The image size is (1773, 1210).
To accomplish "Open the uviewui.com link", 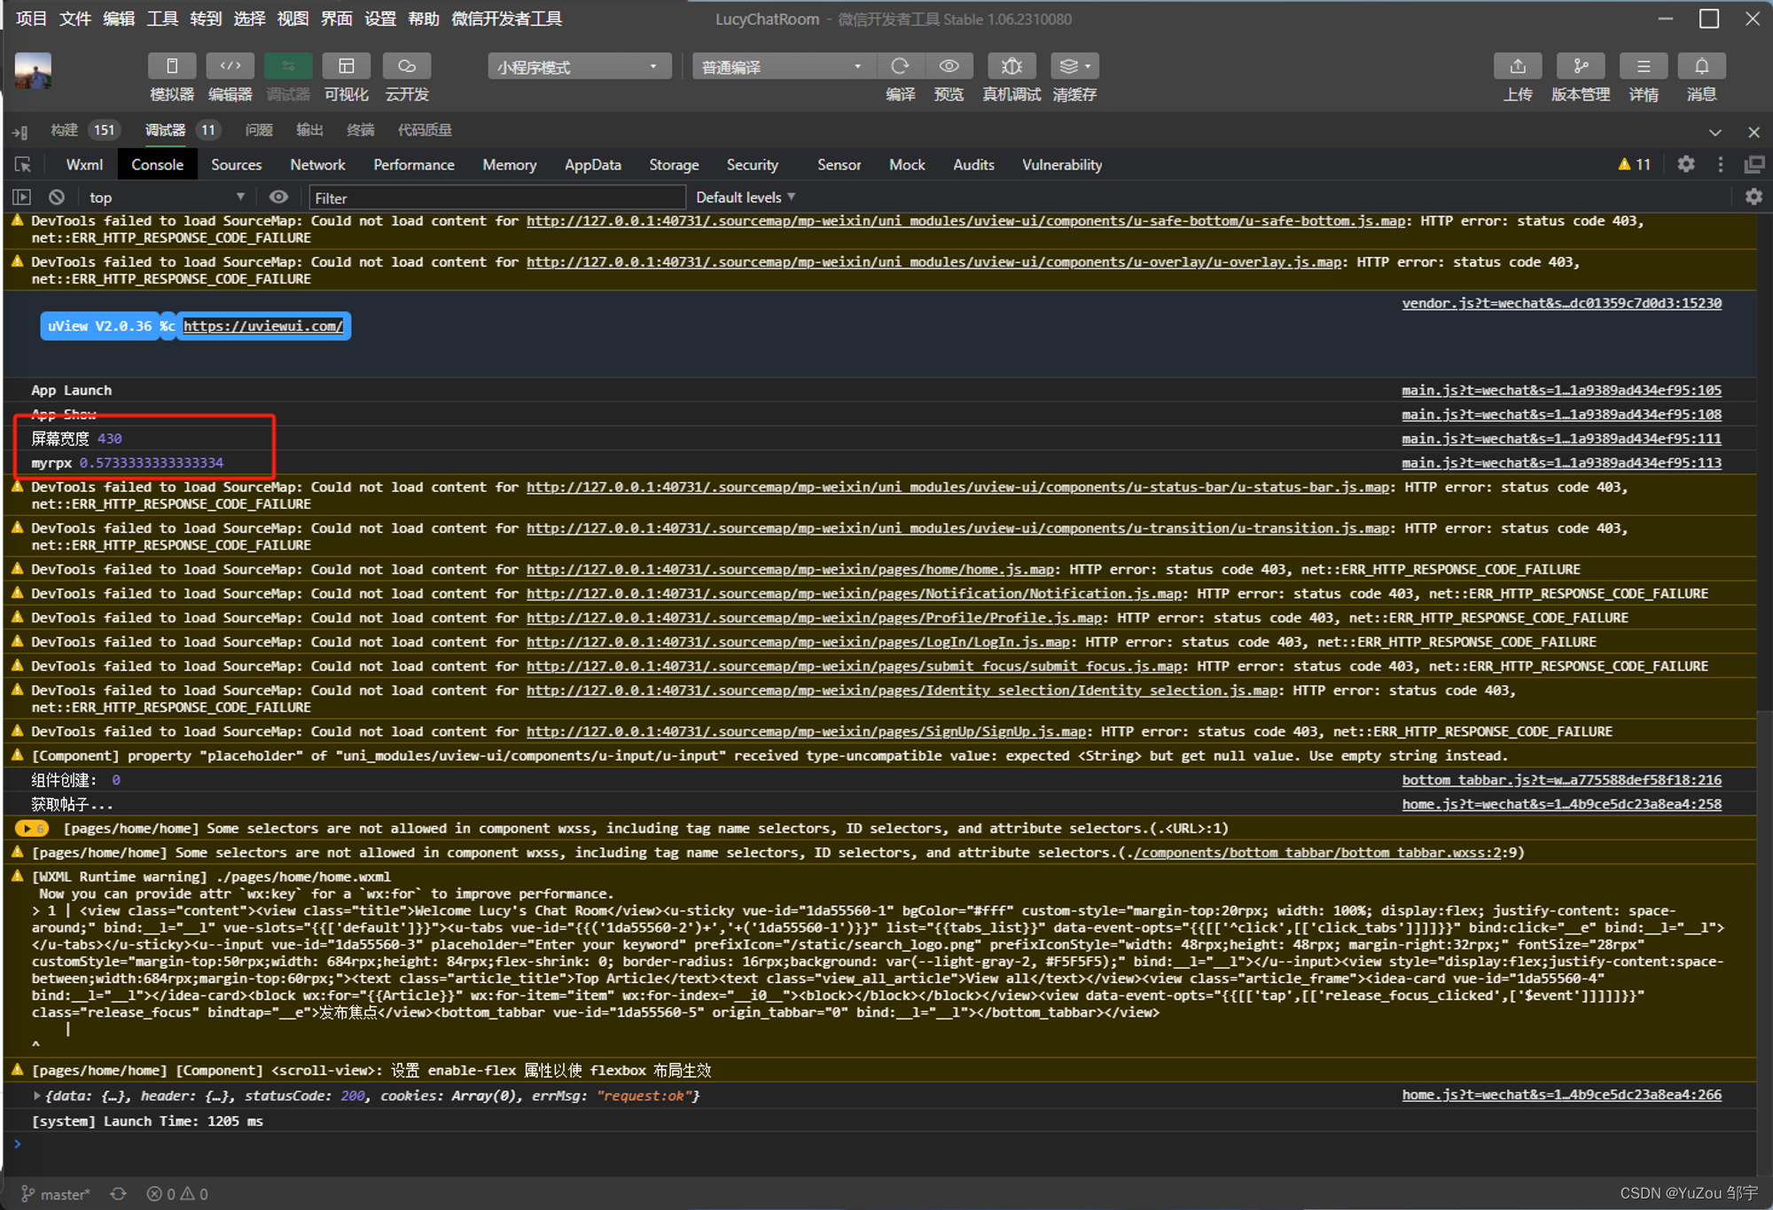I will 262,326.
